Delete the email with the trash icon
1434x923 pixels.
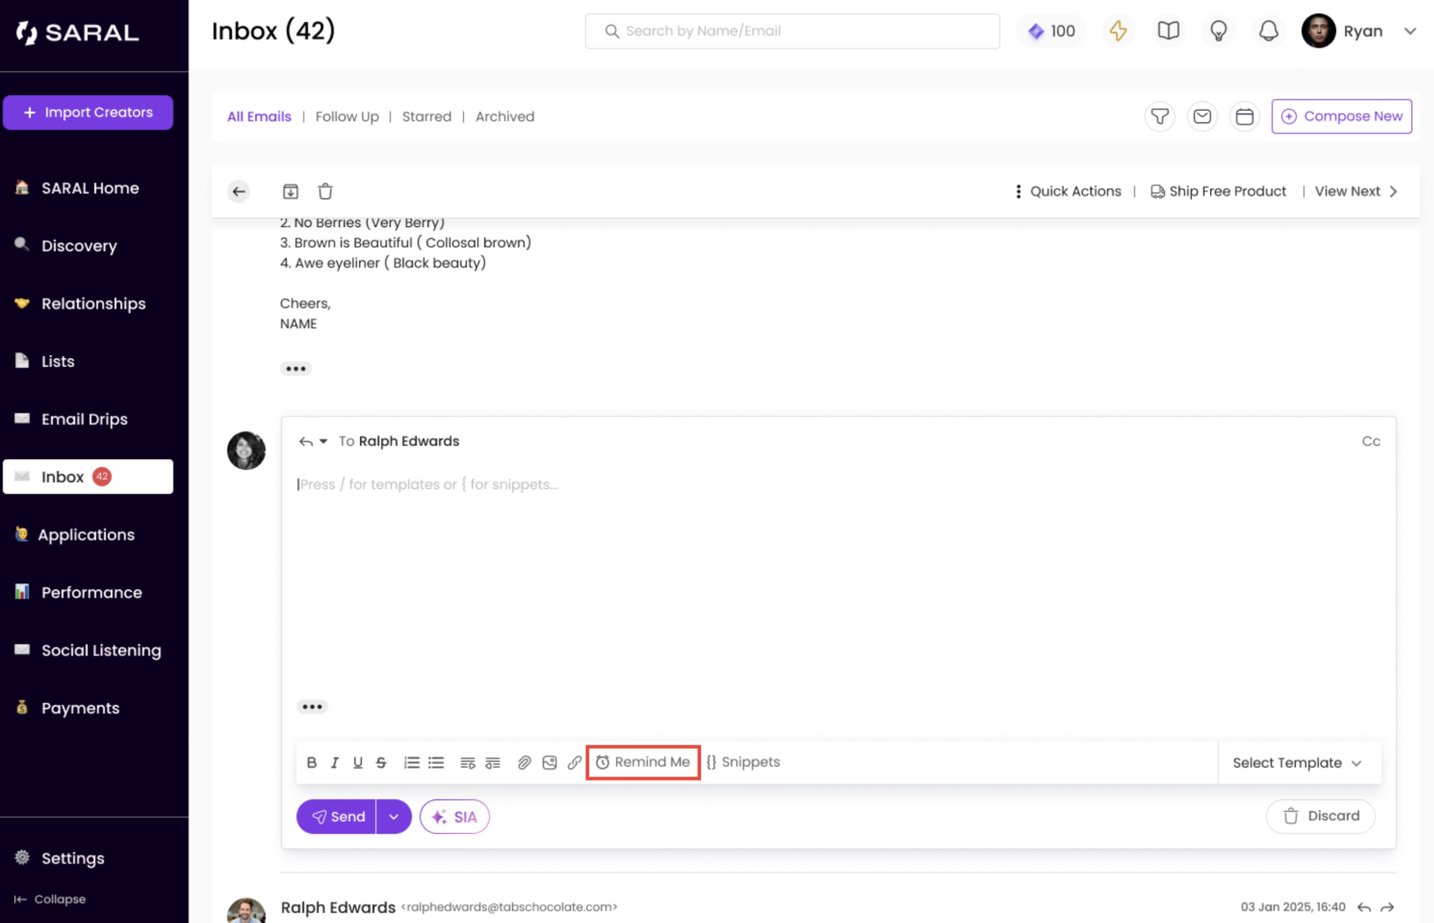point(325,191)
